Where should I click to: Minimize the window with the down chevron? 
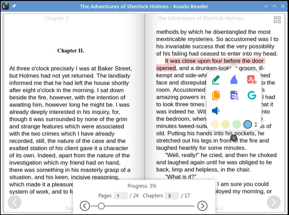(266, 6)
